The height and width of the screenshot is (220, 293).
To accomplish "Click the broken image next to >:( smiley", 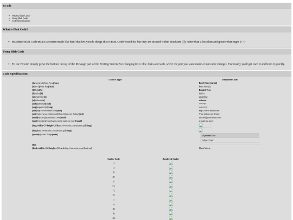I will click(x=171, y=186).
